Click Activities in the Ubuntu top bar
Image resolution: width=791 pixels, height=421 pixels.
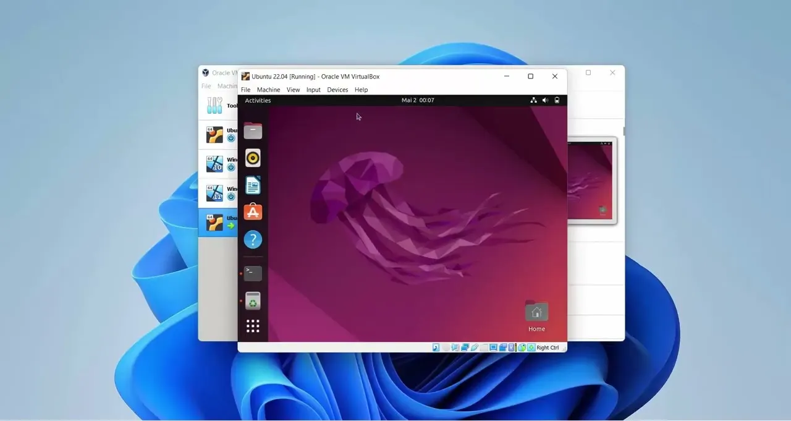(x=258, y=100)
